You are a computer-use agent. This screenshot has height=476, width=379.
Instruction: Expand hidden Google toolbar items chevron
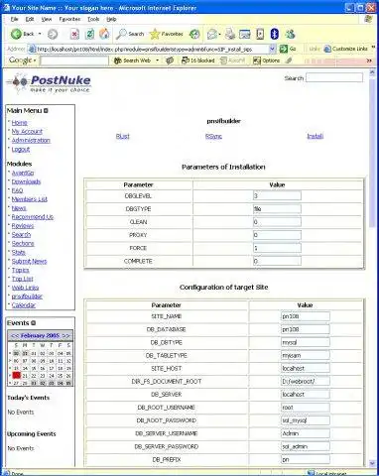tap(369, 60)
